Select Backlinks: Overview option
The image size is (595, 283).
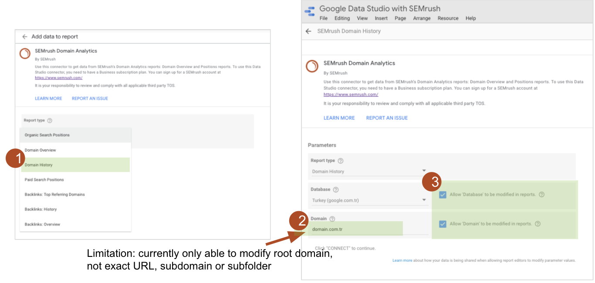pos(75,224)
